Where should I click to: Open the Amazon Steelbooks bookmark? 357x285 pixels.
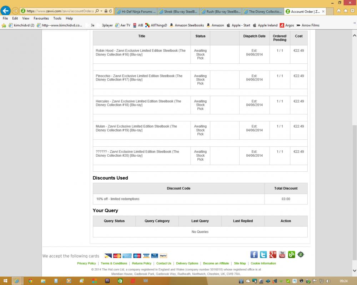(187, 25)
